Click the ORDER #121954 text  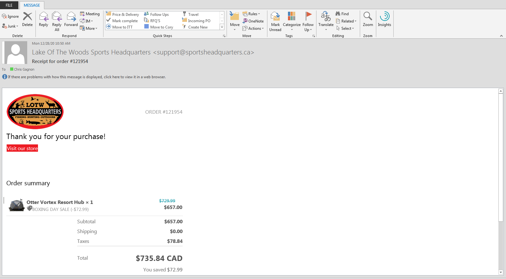point(164,112)
